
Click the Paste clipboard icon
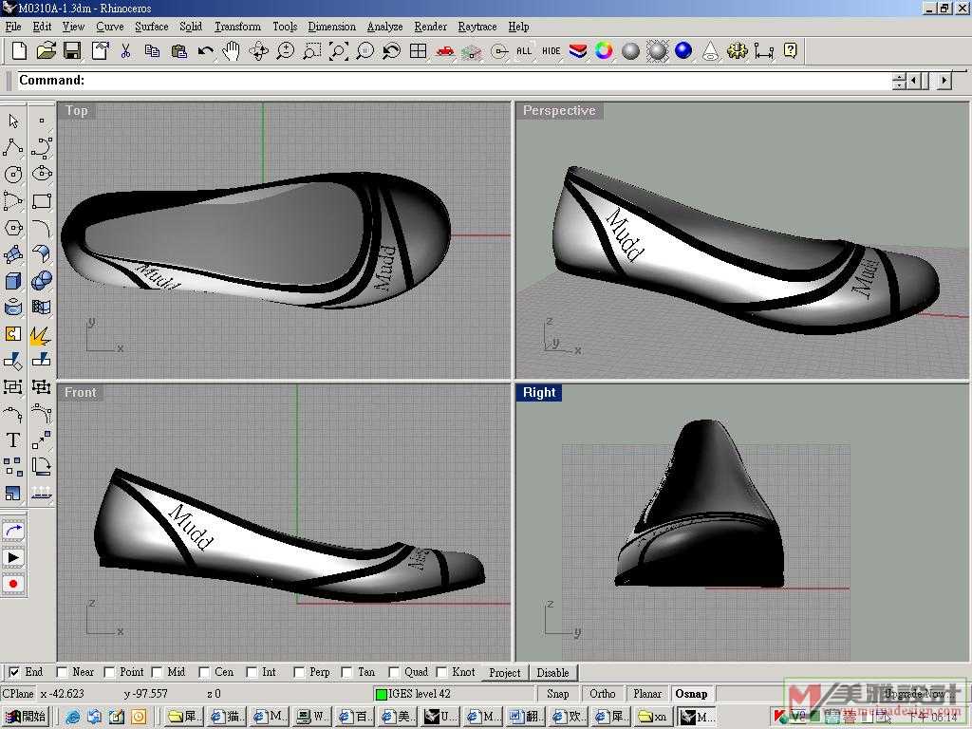pyautogui.click(x=179, y=51)
